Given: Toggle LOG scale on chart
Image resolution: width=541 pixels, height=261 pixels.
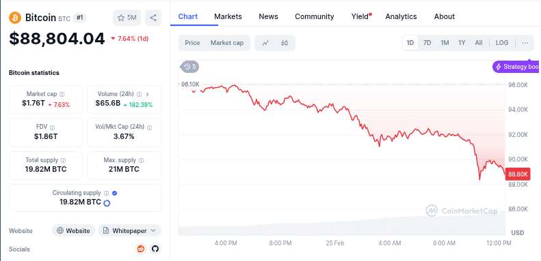Looking at the screenshot, I should pos(502,43).
